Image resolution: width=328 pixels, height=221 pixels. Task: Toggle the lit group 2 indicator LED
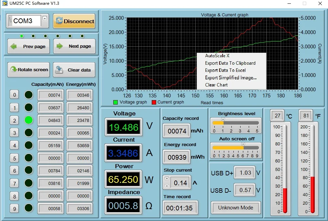click(29, 120)
